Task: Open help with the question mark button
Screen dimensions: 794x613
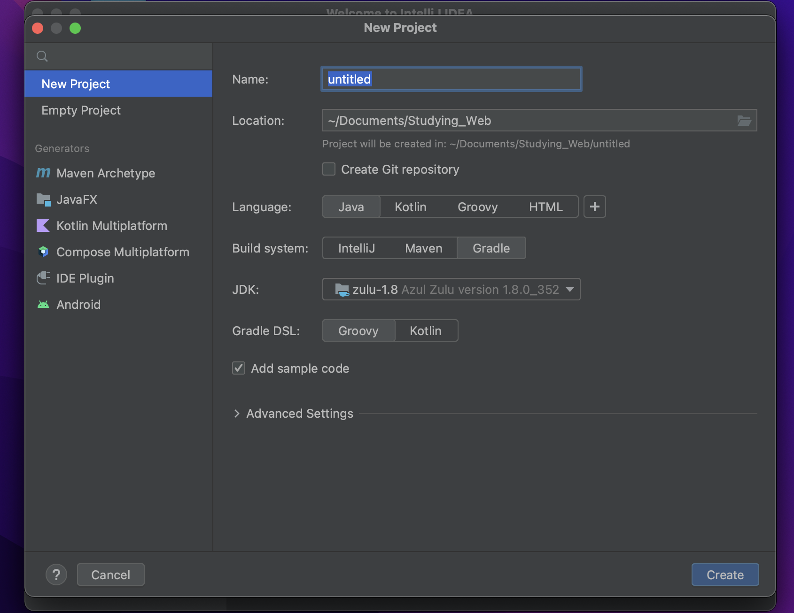Action: (56, 575)
